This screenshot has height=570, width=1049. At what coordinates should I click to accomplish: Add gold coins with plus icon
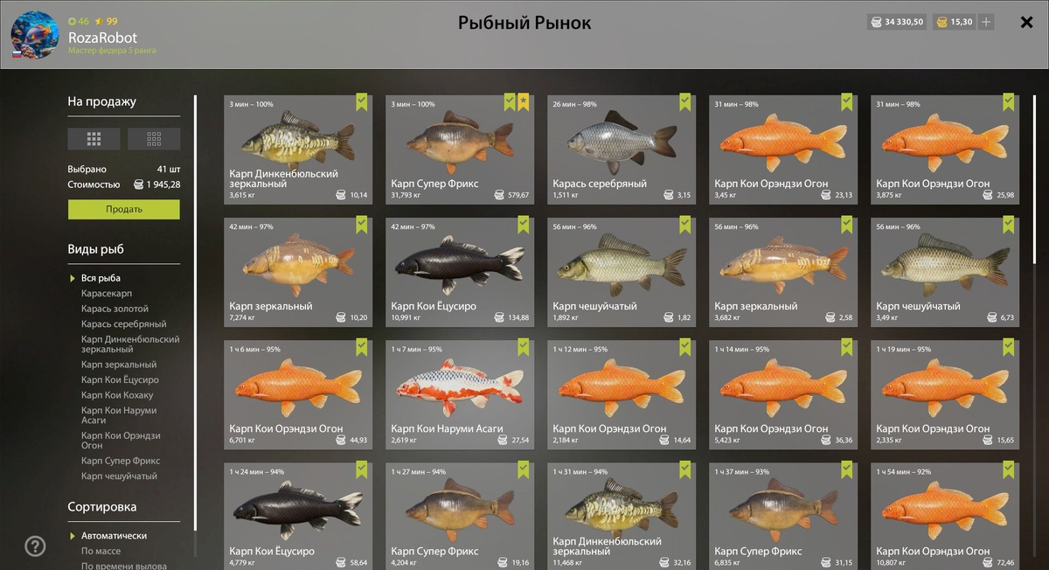pos(986,22)
